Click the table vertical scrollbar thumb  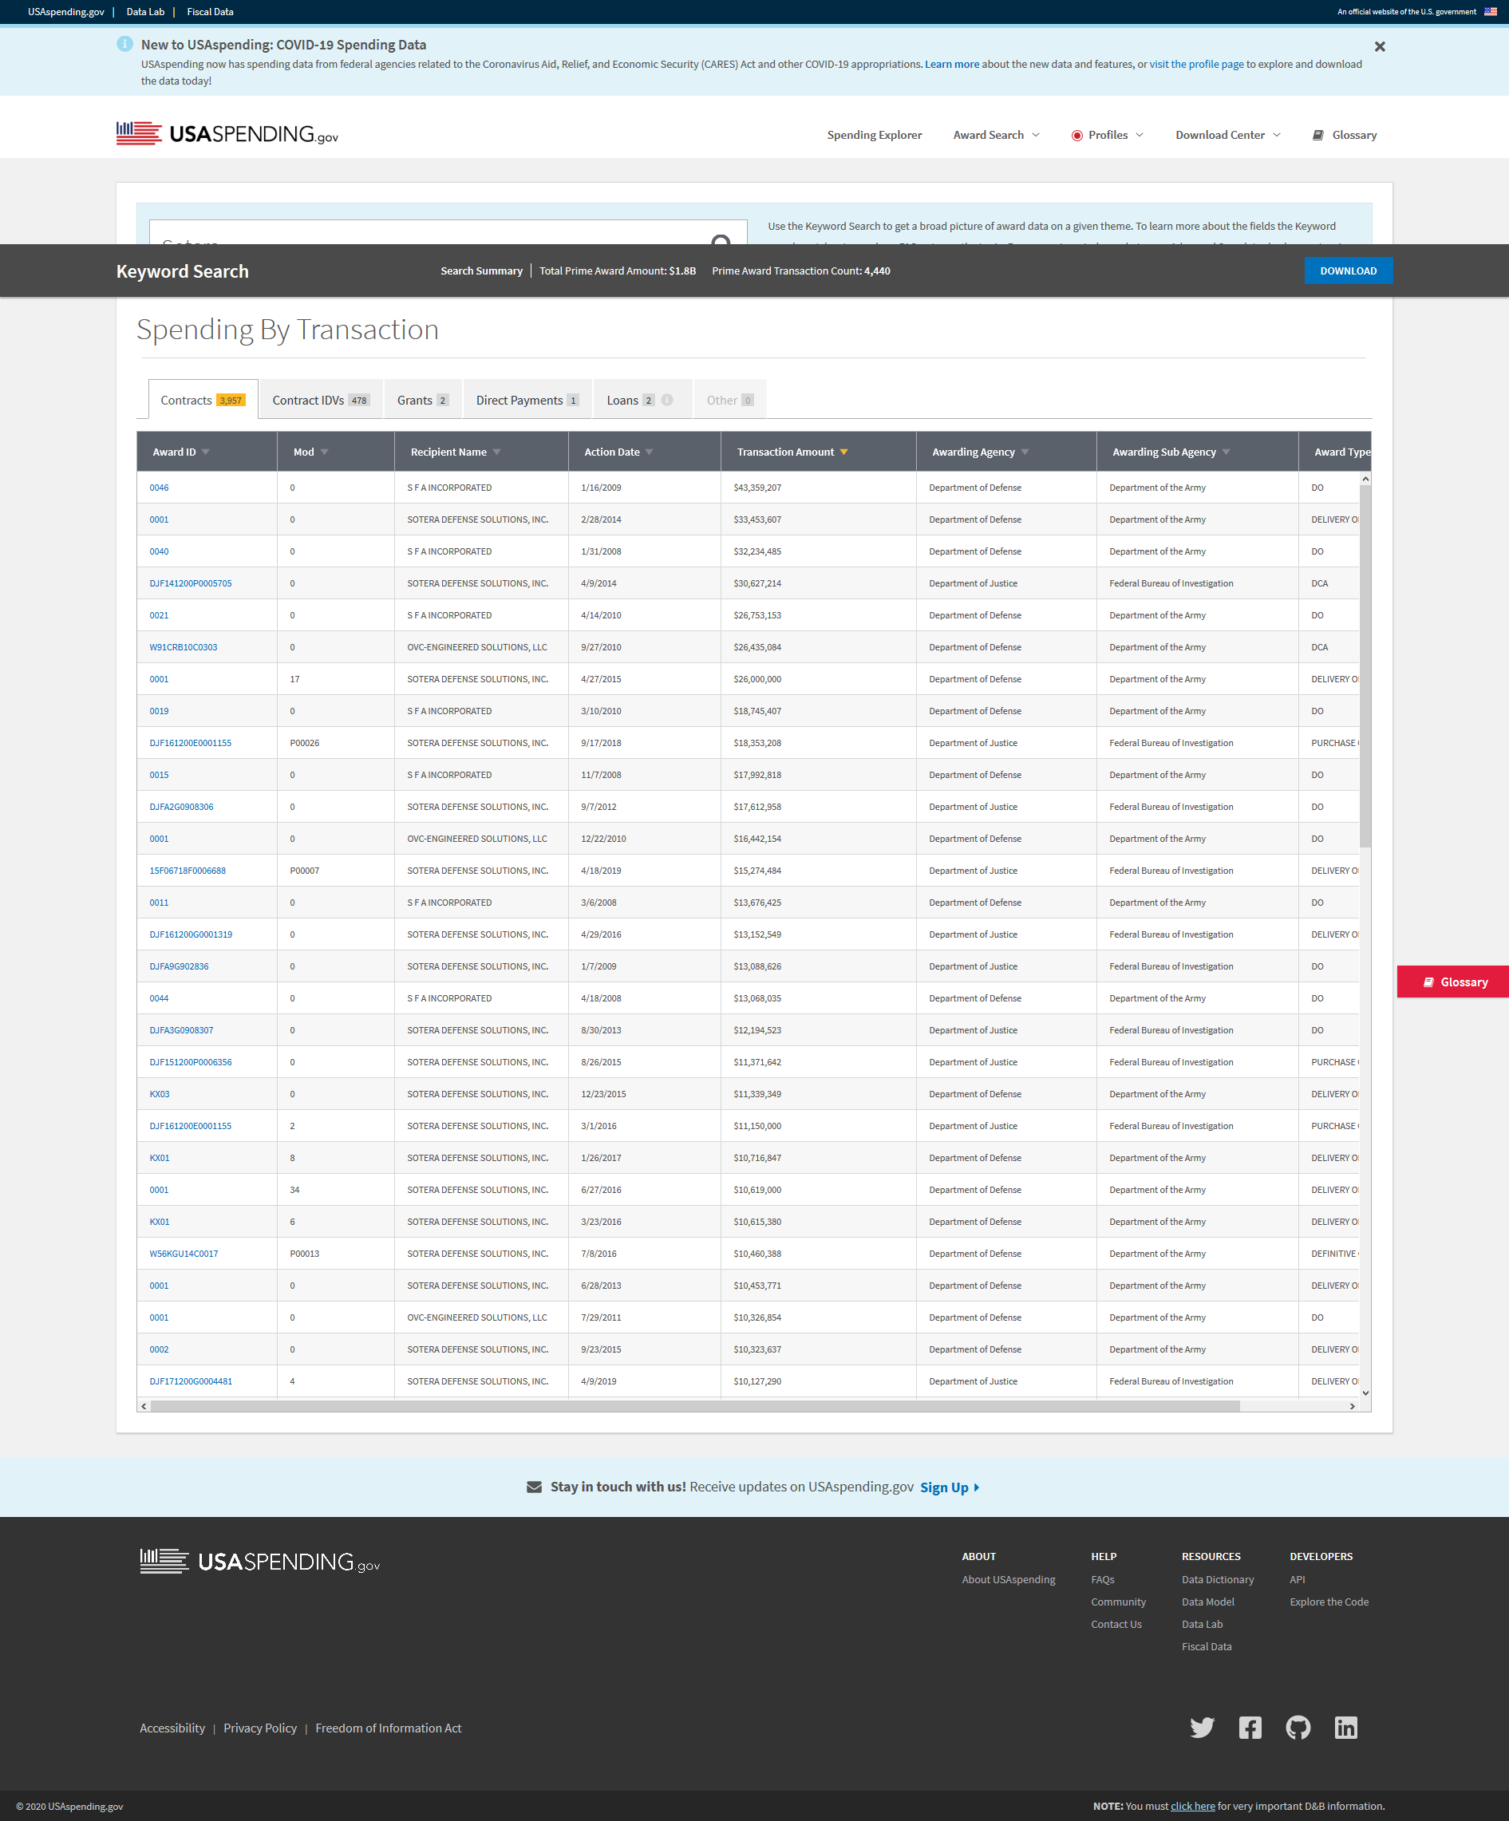click(1365, 666)
